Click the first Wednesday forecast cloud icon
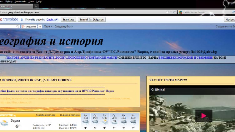 pyautogui.click(x=86, y=122)
